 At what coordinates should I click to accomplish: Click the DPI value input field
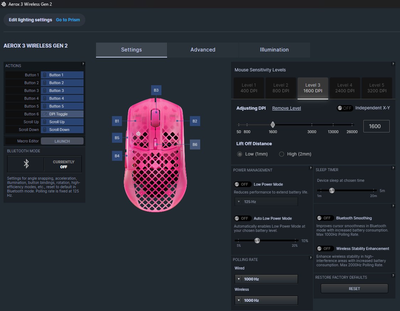[x=376, y=126]
